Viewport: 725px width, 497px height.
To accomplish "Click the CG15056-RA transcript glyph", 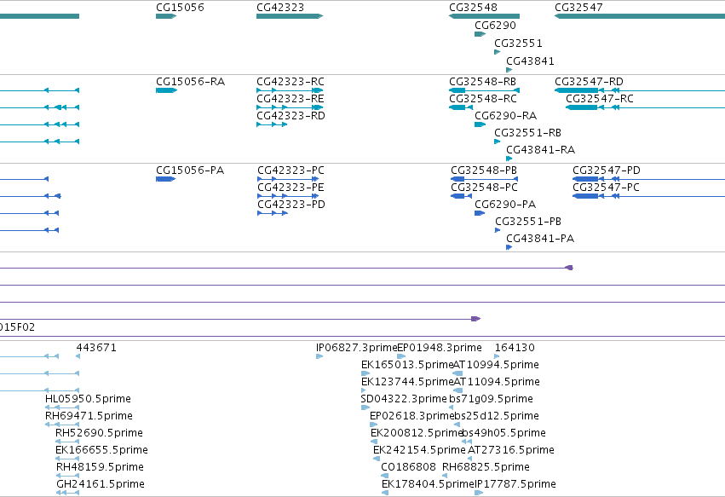I will [x=166, y=90].
